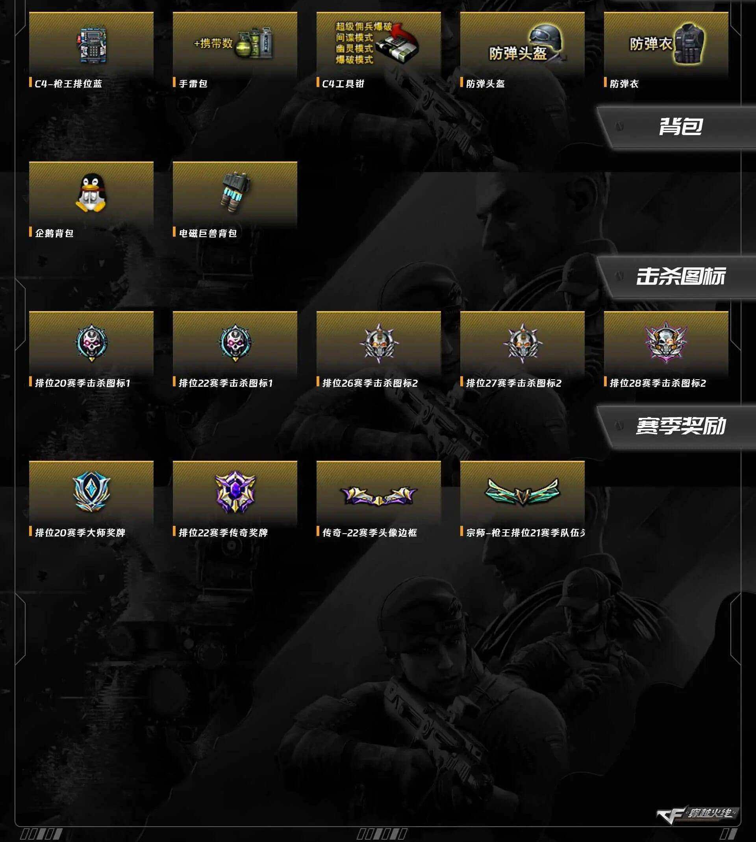Click the 企鹅背包 penguin backpack icon
Screen dimensions: 756x842
pos(91,193)
